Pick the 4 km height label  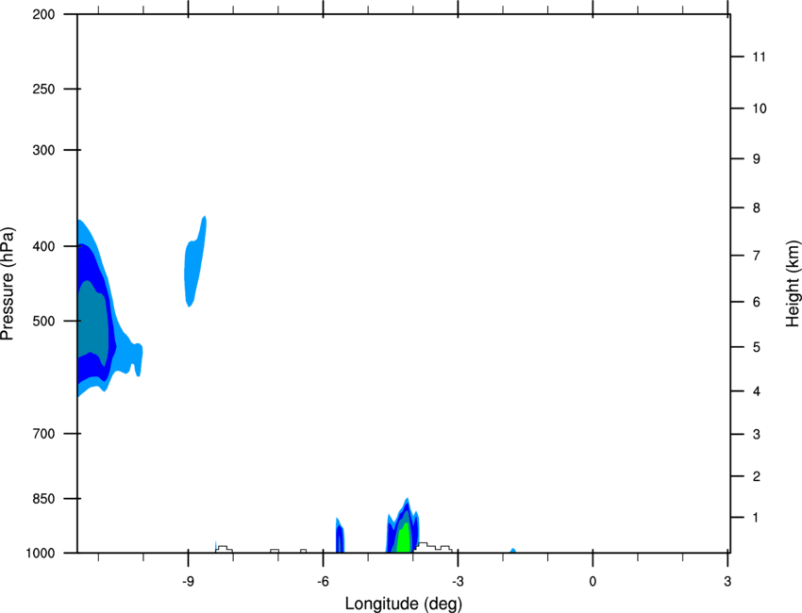(x=757, y=391)
